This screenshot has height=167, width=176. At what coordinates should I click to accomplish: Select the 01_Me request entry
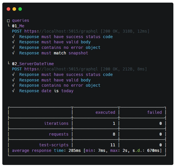18,26
